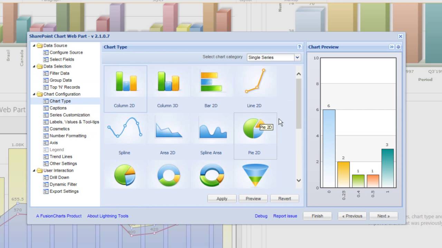Screen dimensions: 442x248
Task: Collapse the Data Selection tree node arrow
Action: coord(34,66)
